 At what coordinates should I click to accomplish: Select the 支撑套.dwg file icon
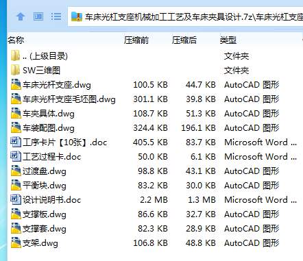point(16,228)
